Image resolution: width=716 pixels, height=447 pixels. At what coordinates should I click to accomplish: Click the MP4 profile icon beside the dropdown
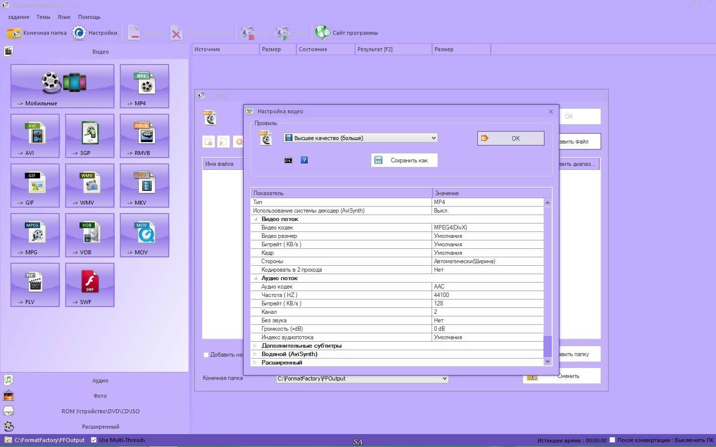pyautogui.click(x=266, y=138)
